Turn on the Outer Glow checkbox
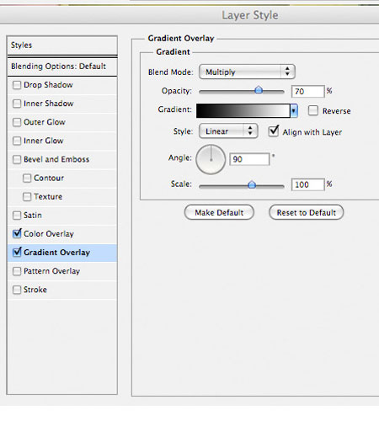Viewport: 379px width, 421px height. click(x=17, y=122)
